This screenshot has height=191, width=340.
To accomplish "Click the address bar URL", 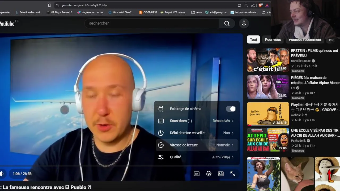I will pyautogui.click(x=84, y=5).
